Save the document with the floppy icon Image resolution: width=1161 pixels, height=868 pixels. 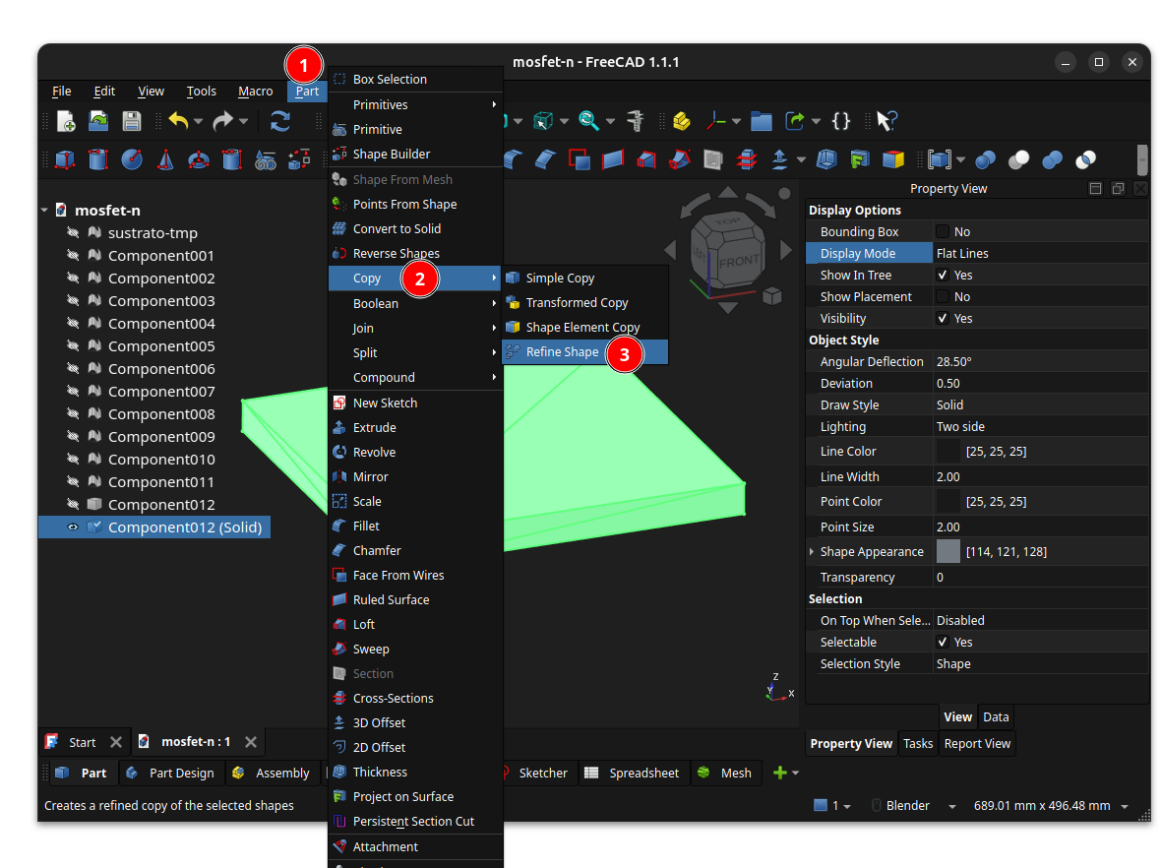[131, 121]
